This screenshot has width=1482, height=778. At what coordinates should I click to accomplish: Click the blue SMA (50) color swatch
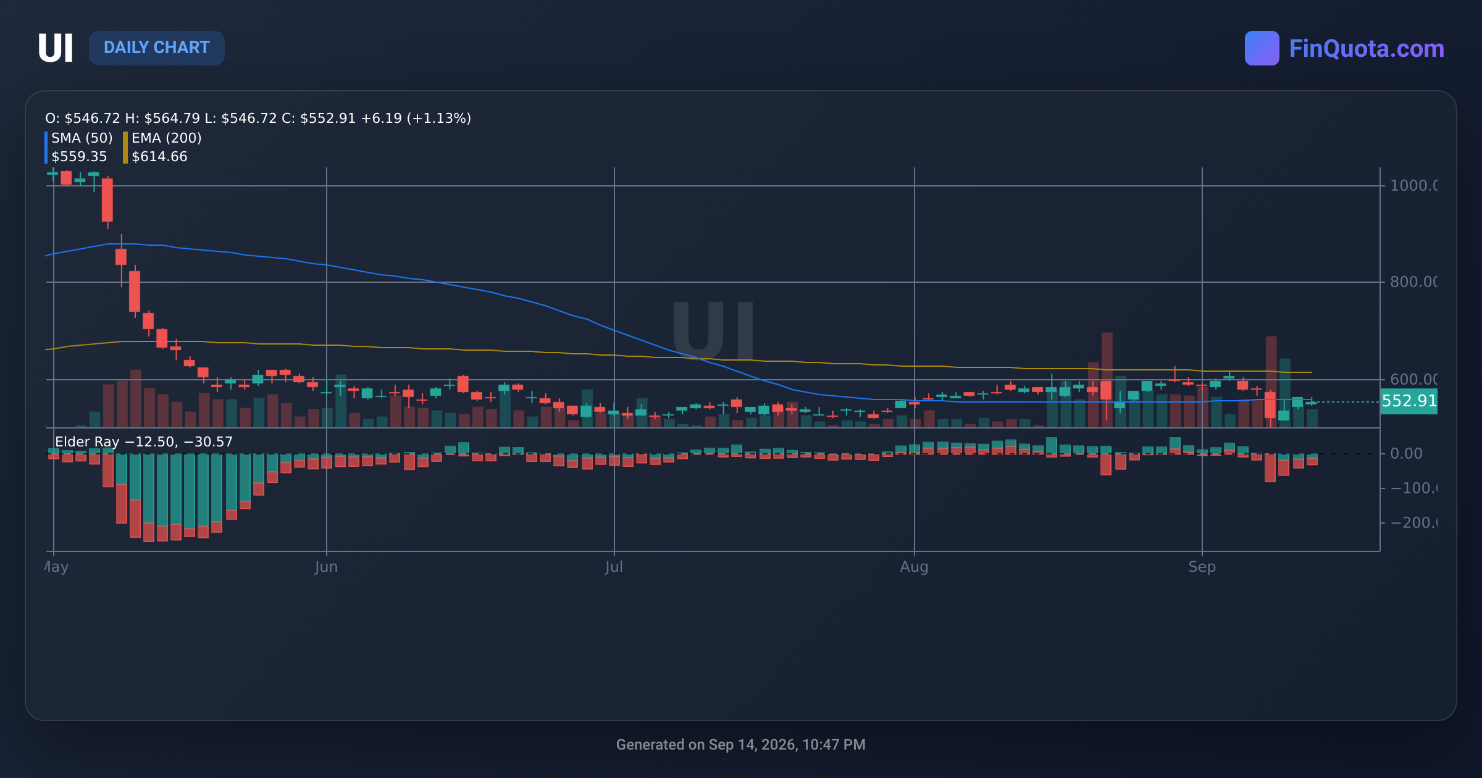pyautogui.click(x=46, y=147)
